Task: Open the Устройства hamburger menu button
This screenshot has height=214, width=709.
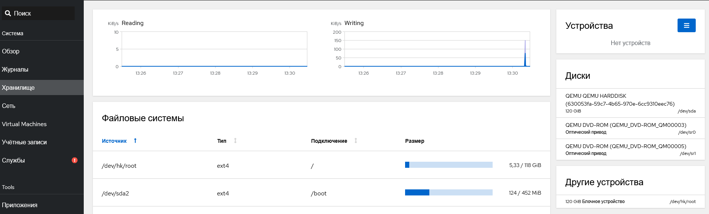Action: coord(686,25)
